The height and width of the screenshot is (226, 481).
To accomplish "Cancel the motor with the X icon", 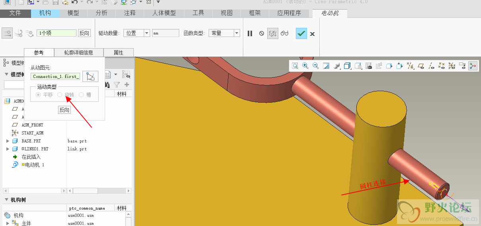I will click(313, 34).
